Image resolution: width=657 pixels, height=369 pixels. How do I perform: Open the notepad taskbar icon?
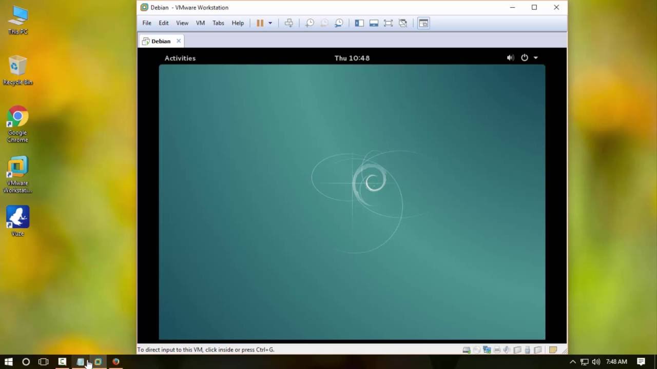tap(80, 362)
